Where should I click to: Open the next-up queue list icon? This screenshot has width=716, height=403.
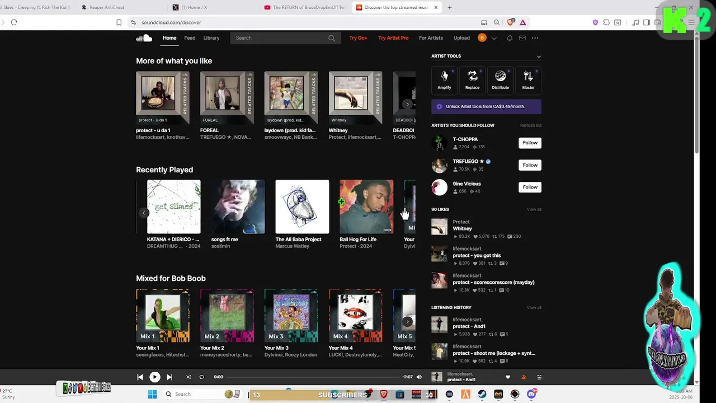pos(539,377)
